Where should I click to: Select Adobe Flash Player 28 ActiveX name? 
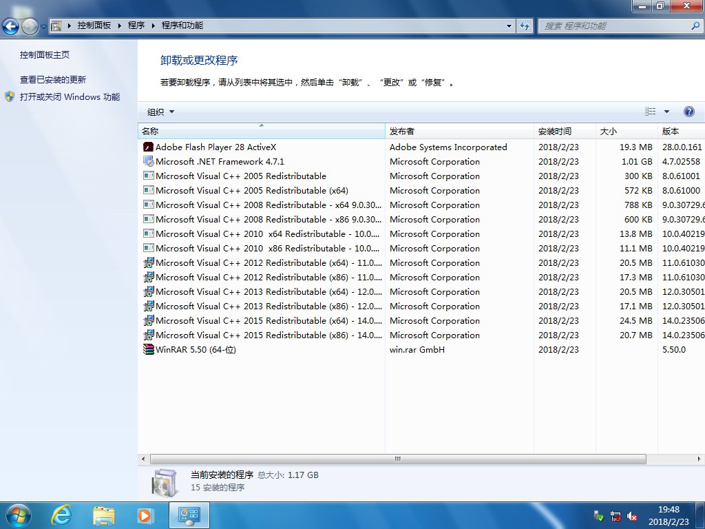point(215,147)
